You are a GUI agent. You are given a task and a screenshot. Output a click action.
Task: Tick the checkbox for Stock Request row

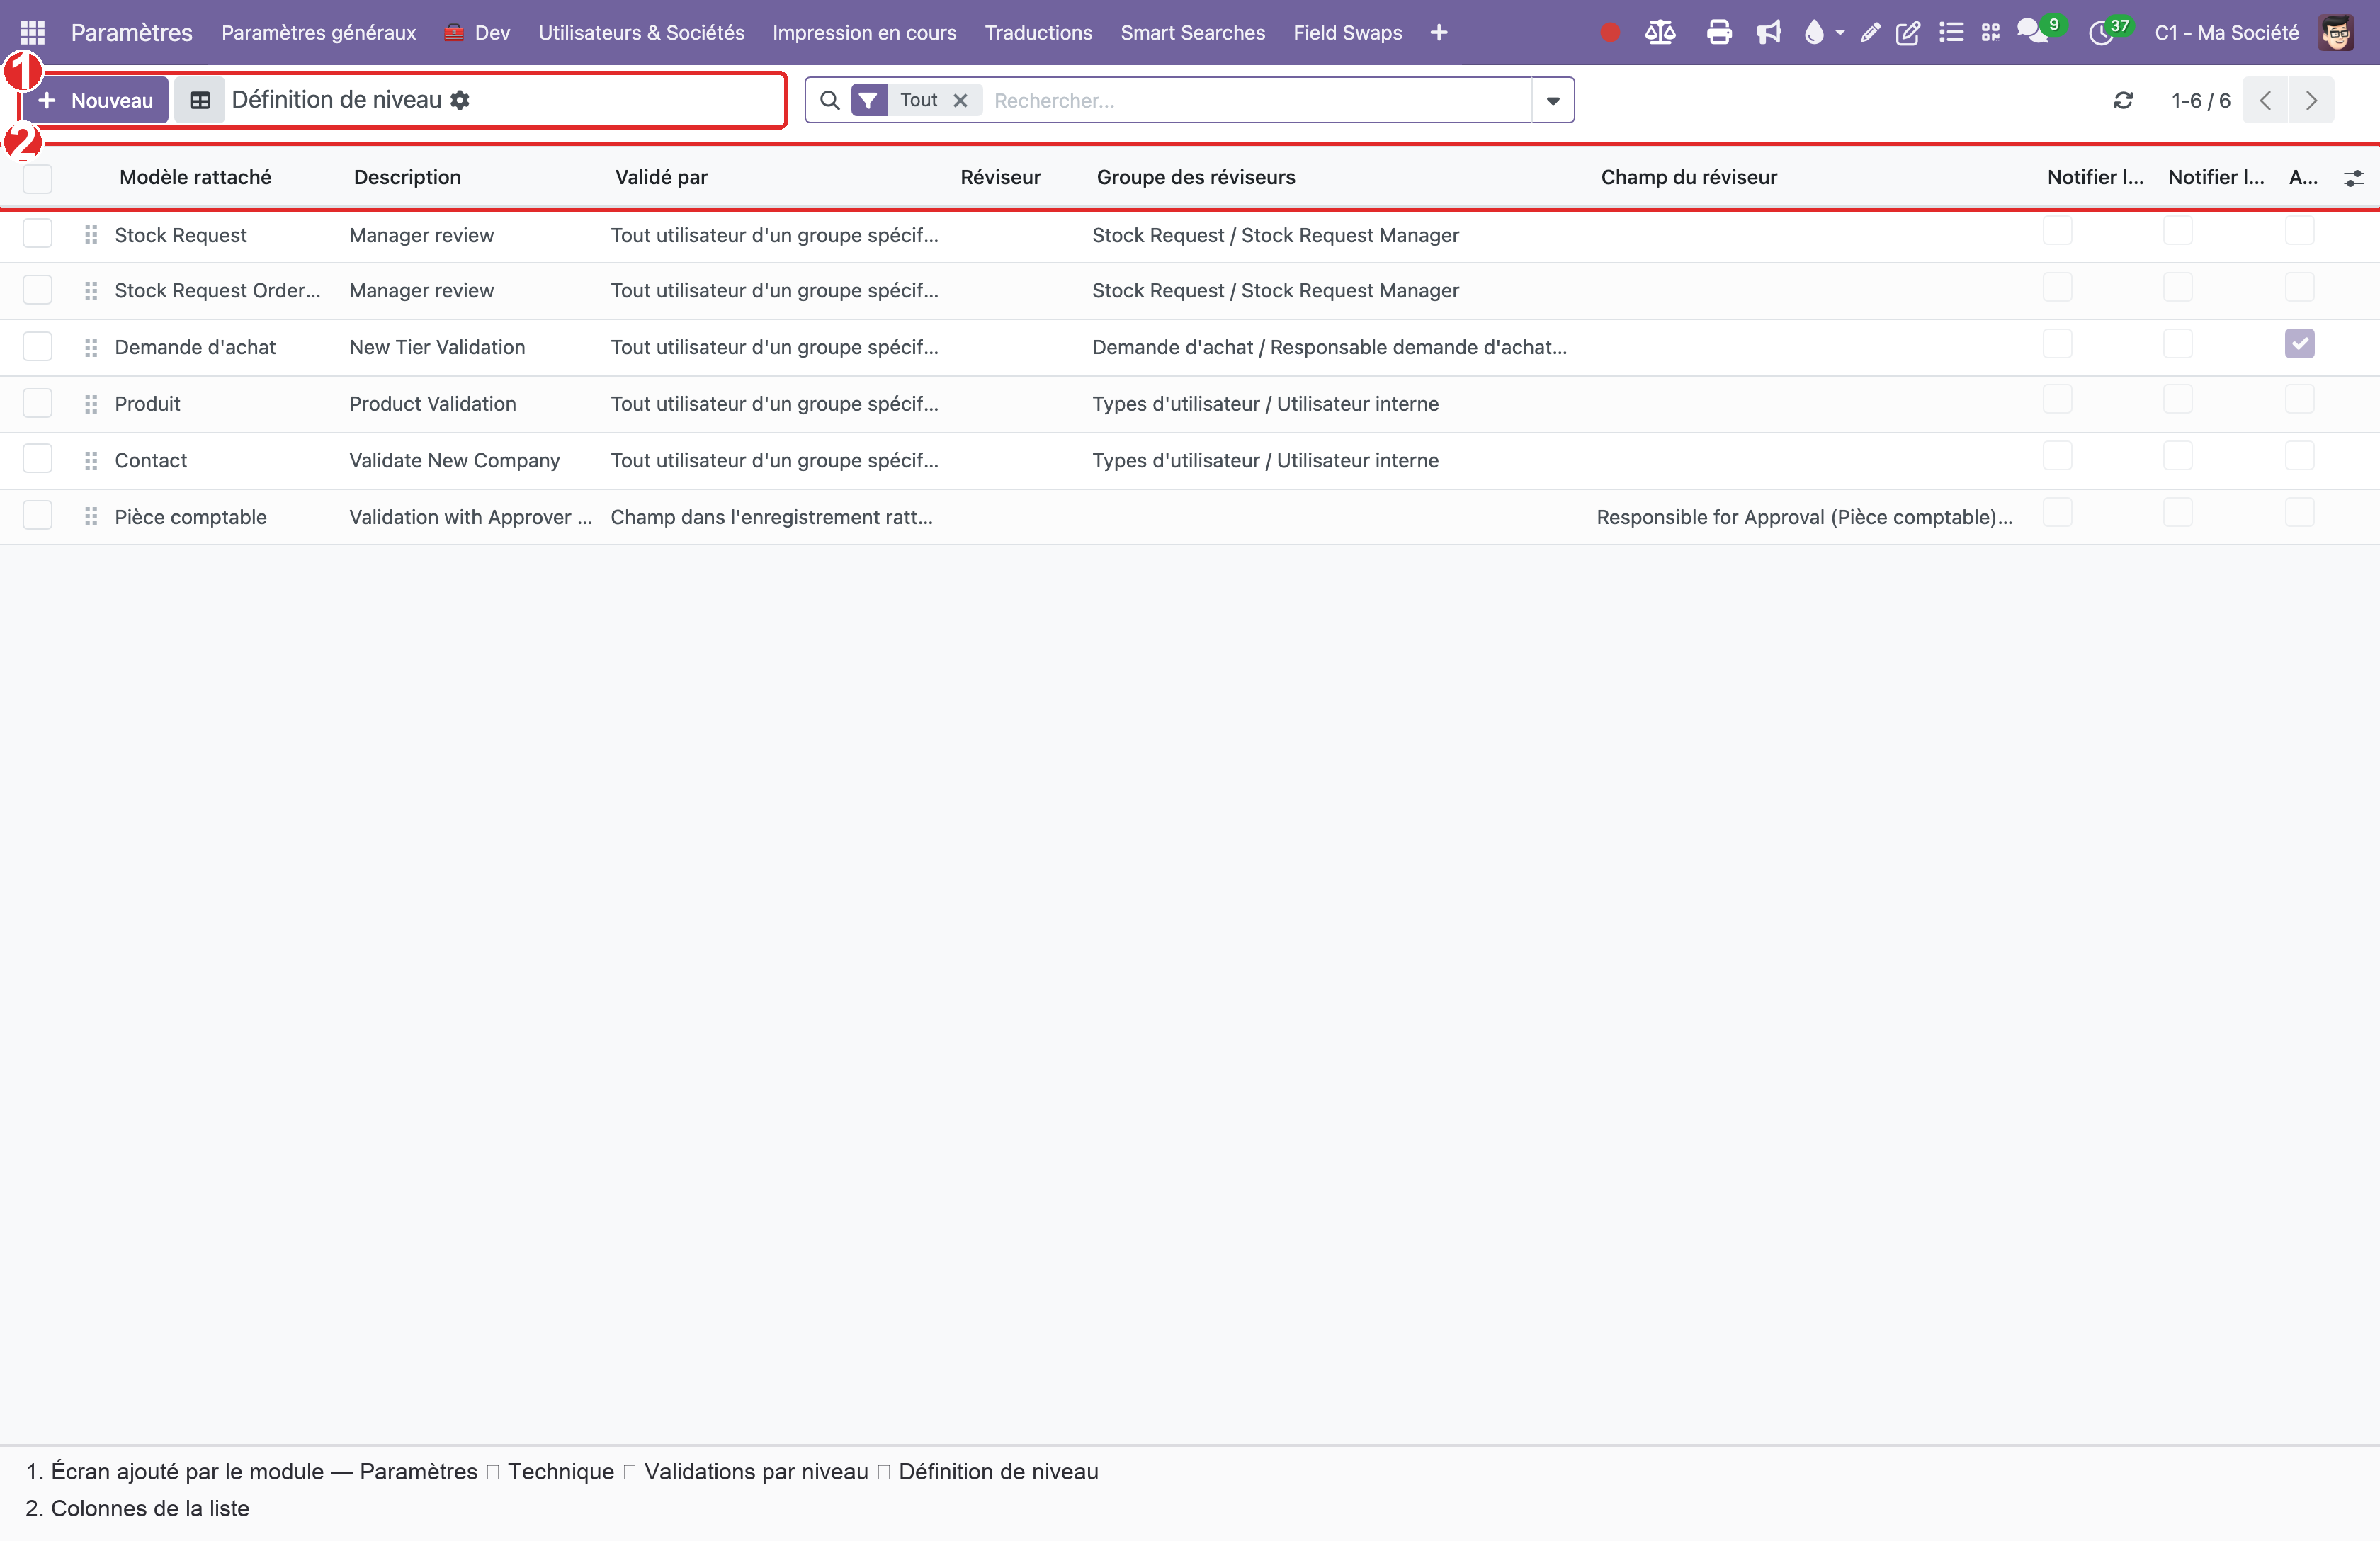37,234
